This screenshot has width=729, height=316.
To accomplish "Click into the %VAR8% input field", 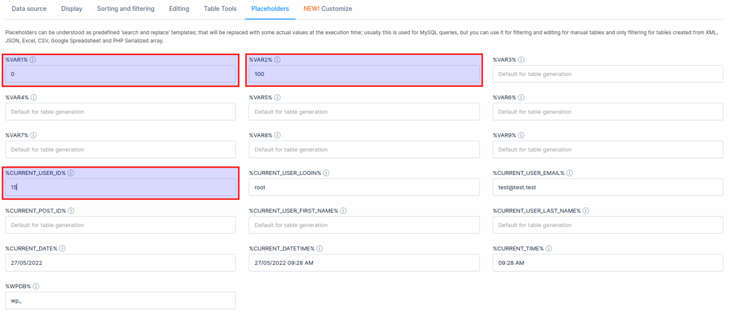I will pos(364,149).
